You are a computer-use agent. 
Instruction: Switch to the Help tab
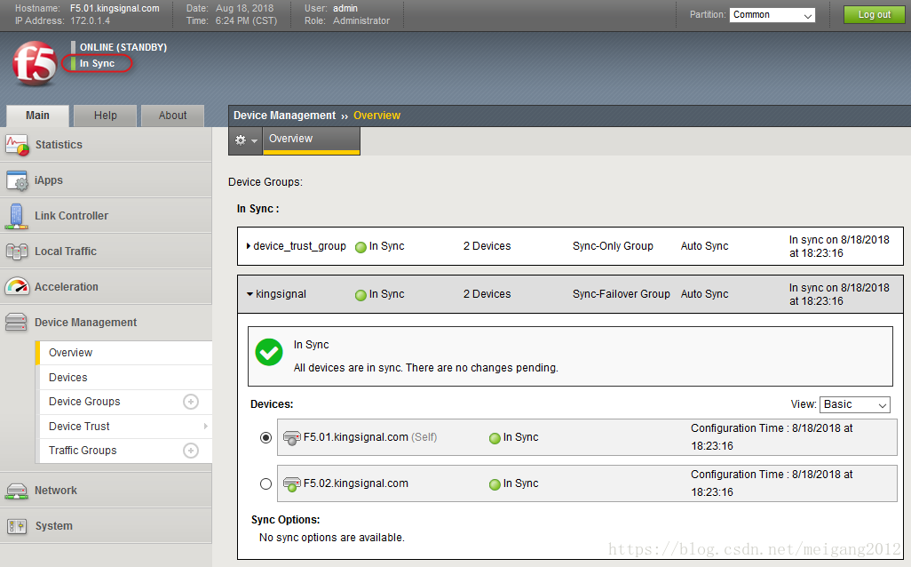(x=106, y=116)
